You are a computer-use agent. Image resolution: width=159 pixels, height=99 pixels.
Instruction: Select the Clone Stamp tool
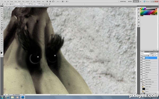click(2, 24)
